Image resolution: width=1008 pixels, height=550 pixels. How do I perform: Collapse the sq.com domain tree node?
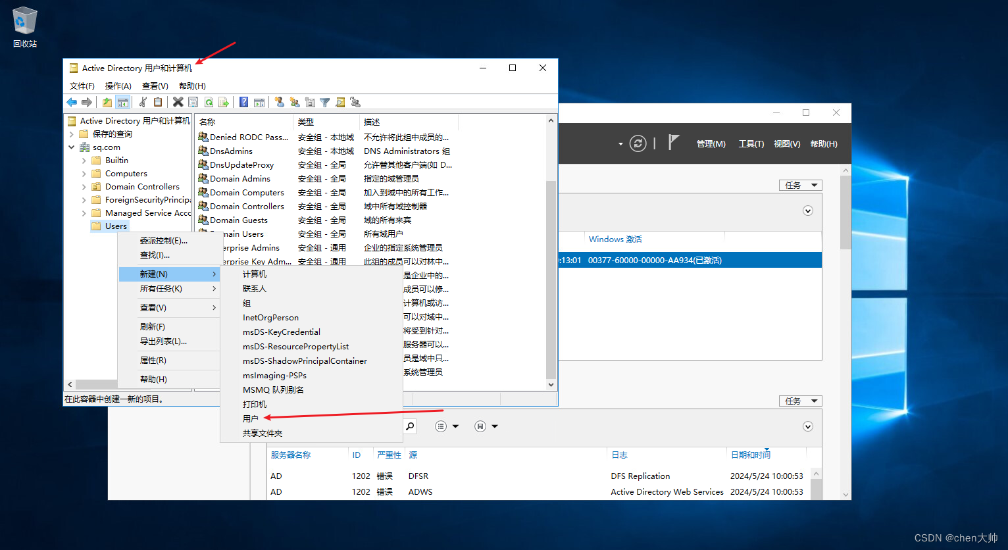[x=72, y=147]
